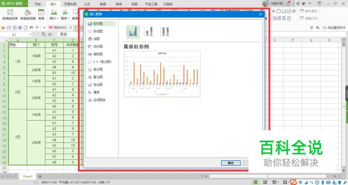Confirm chart with 确定 button
Viewport: 348px width, 185px height.
point(231,163)
